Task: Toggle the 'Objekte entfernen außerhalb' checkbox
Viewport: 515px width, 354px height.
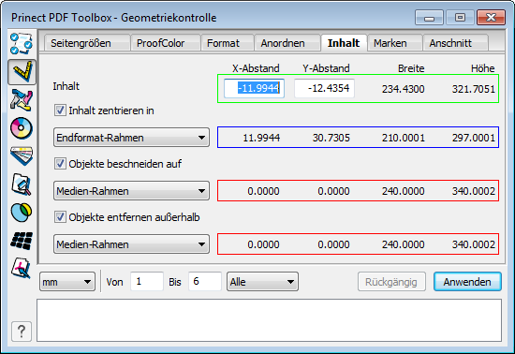Action: [x=60, y=216]
